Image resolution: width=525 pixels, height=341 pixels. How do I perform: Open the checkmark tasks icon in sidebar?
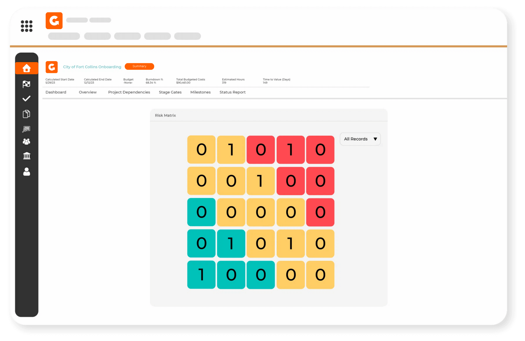[x=27, y=99]
